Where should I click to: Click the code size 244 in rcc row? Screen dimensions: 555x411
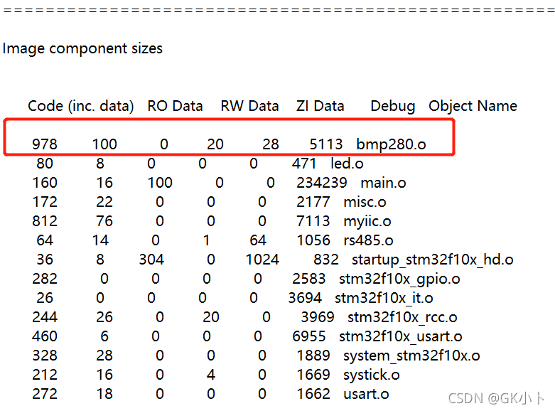point(45,317)
